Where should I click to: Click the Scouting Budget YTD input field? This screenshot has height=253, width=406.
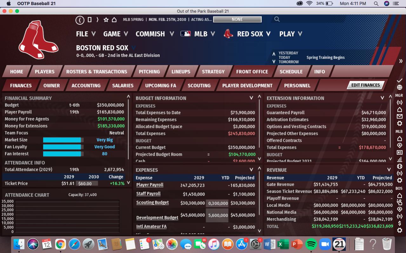coord(217,203)
